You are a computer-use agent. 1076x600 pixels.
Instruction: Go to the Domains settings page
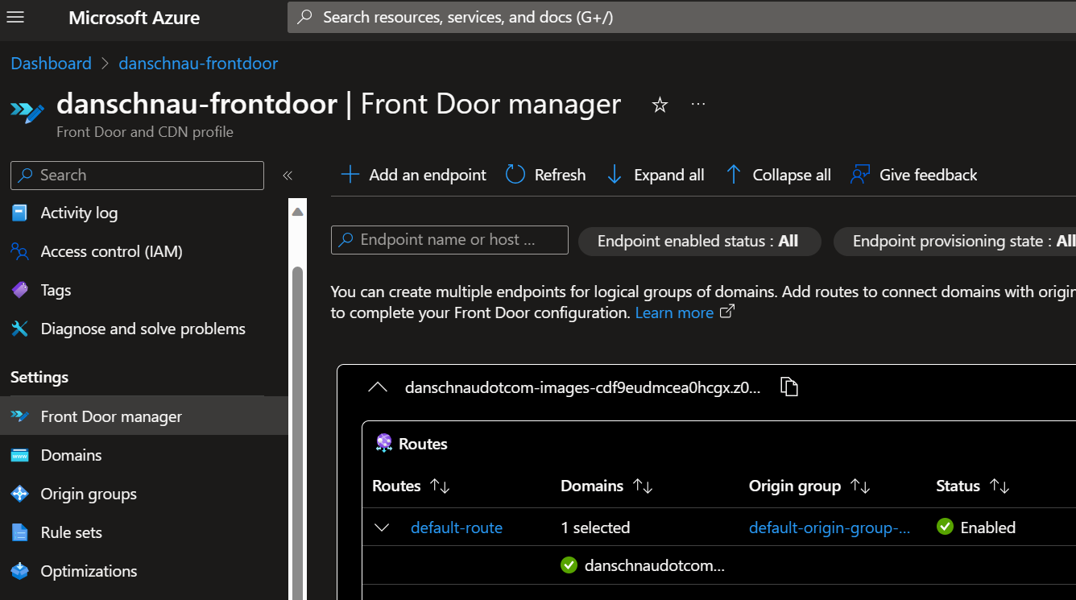tap(72, 455)
